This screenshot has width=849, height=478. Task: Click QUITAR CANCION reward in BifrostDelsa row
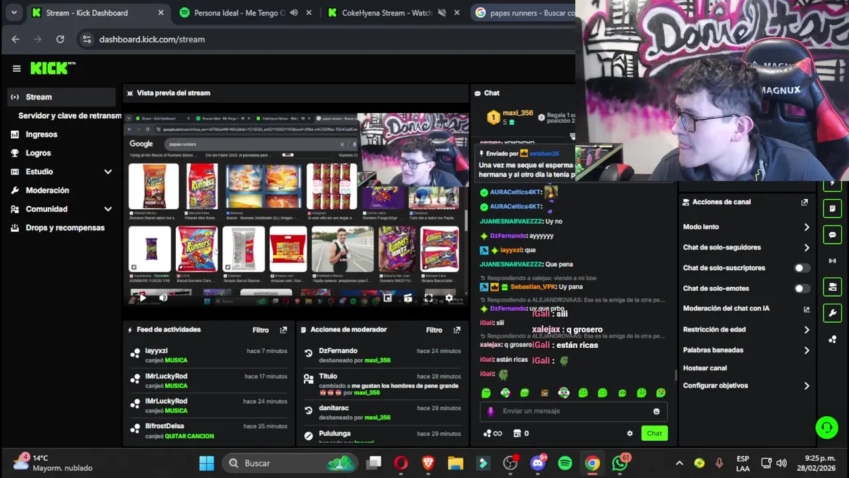(189, 436)
